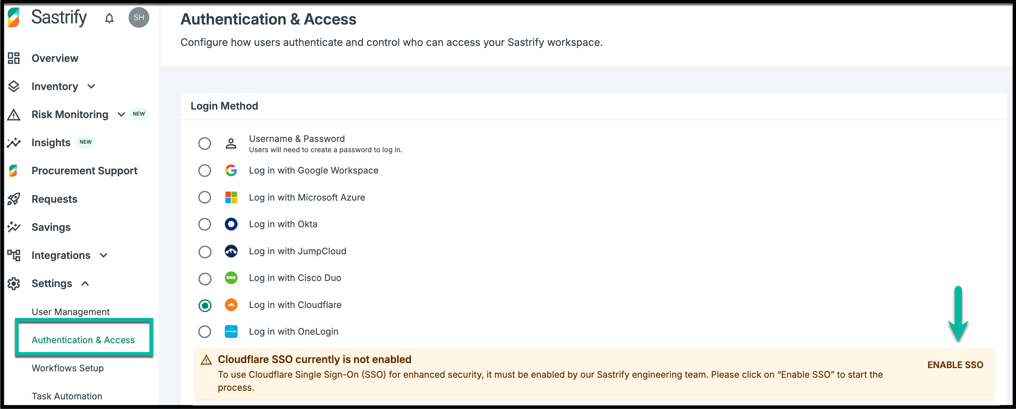Open Overview dashboard icon
The image size is (1016, 409).
pos(14,58)
